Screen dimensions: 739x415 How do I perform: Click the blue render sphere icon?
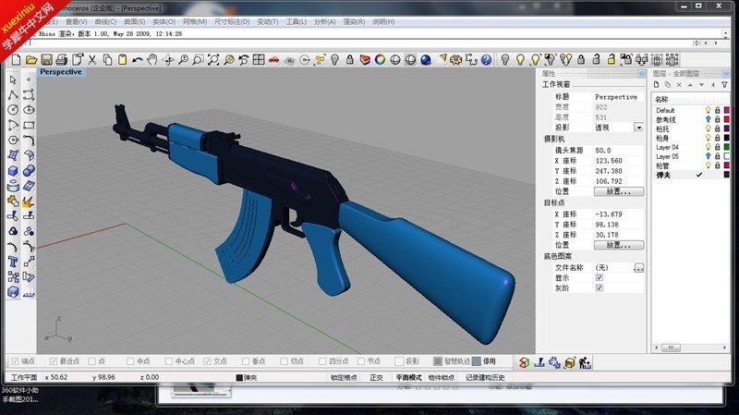426,60
